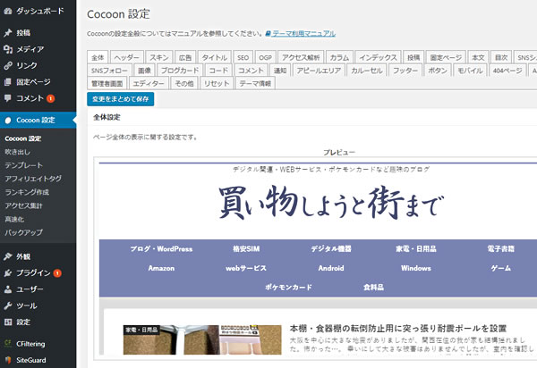Open the SEO tab

[x=243, y=57]
